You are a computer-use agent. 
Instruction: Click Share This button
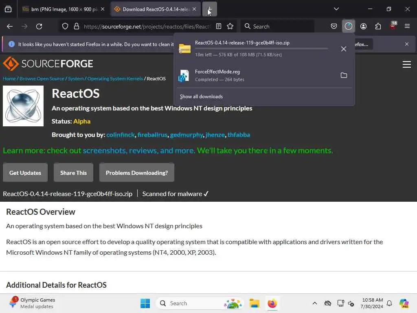tap(73, 173)
